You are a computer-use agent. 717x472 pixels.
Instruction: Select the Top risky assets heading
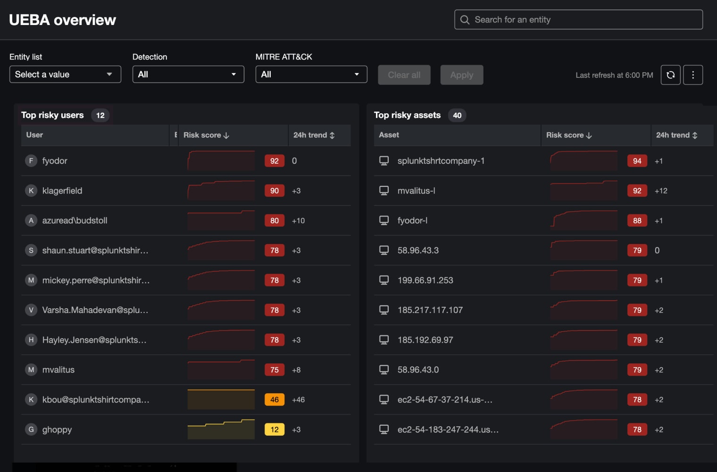[407, 115]
